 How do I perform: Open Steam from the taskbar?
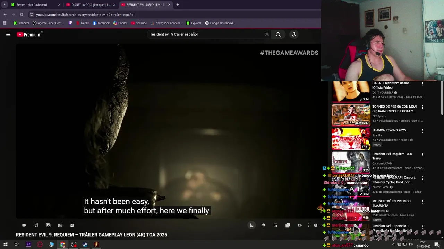point(85,245)
